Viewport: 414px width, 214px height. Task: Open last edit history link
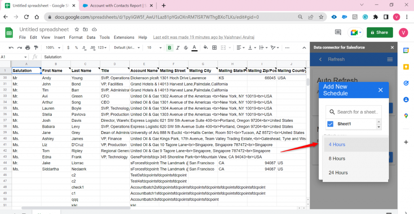[x=204, y=38]
